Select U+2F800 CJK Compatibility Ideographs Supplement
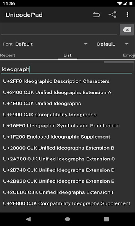The height and width of the screenshot is (226, 135). click(x=67, y=203)
